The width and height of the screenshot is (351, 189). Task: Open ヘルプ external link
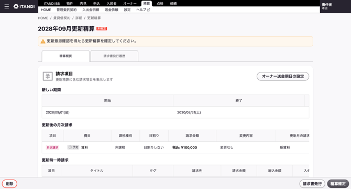pos(143,10)
